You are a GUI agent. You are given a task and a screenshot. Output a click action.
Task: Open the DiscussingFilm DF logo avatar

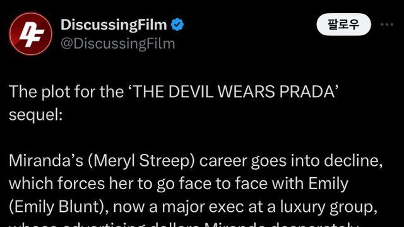click(31, 33)
